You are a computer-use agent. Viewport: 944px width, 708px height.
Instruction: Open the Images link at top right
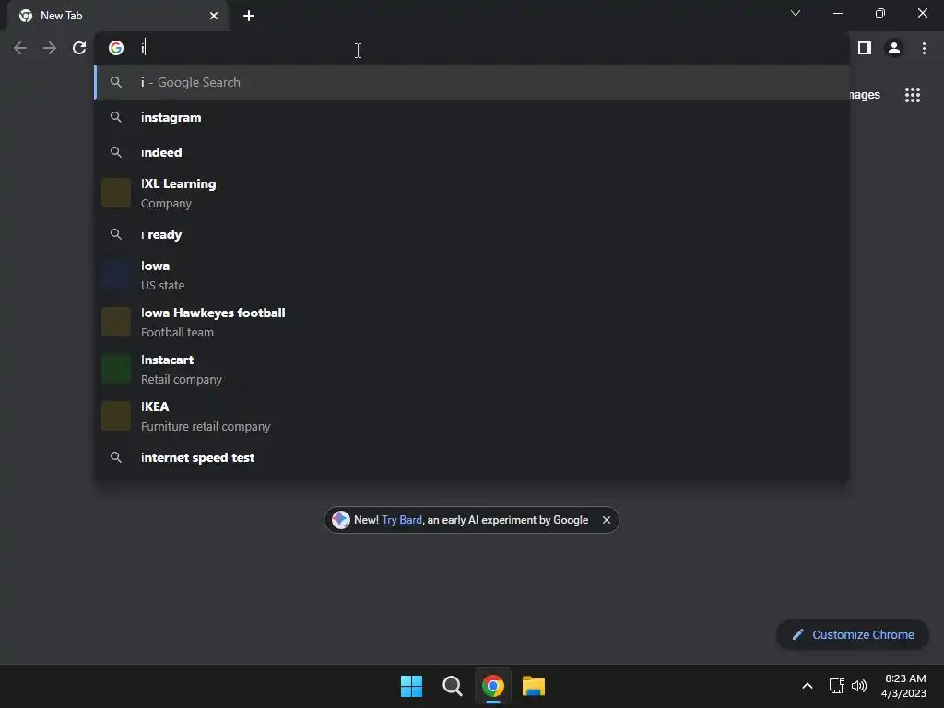point(865,95)
